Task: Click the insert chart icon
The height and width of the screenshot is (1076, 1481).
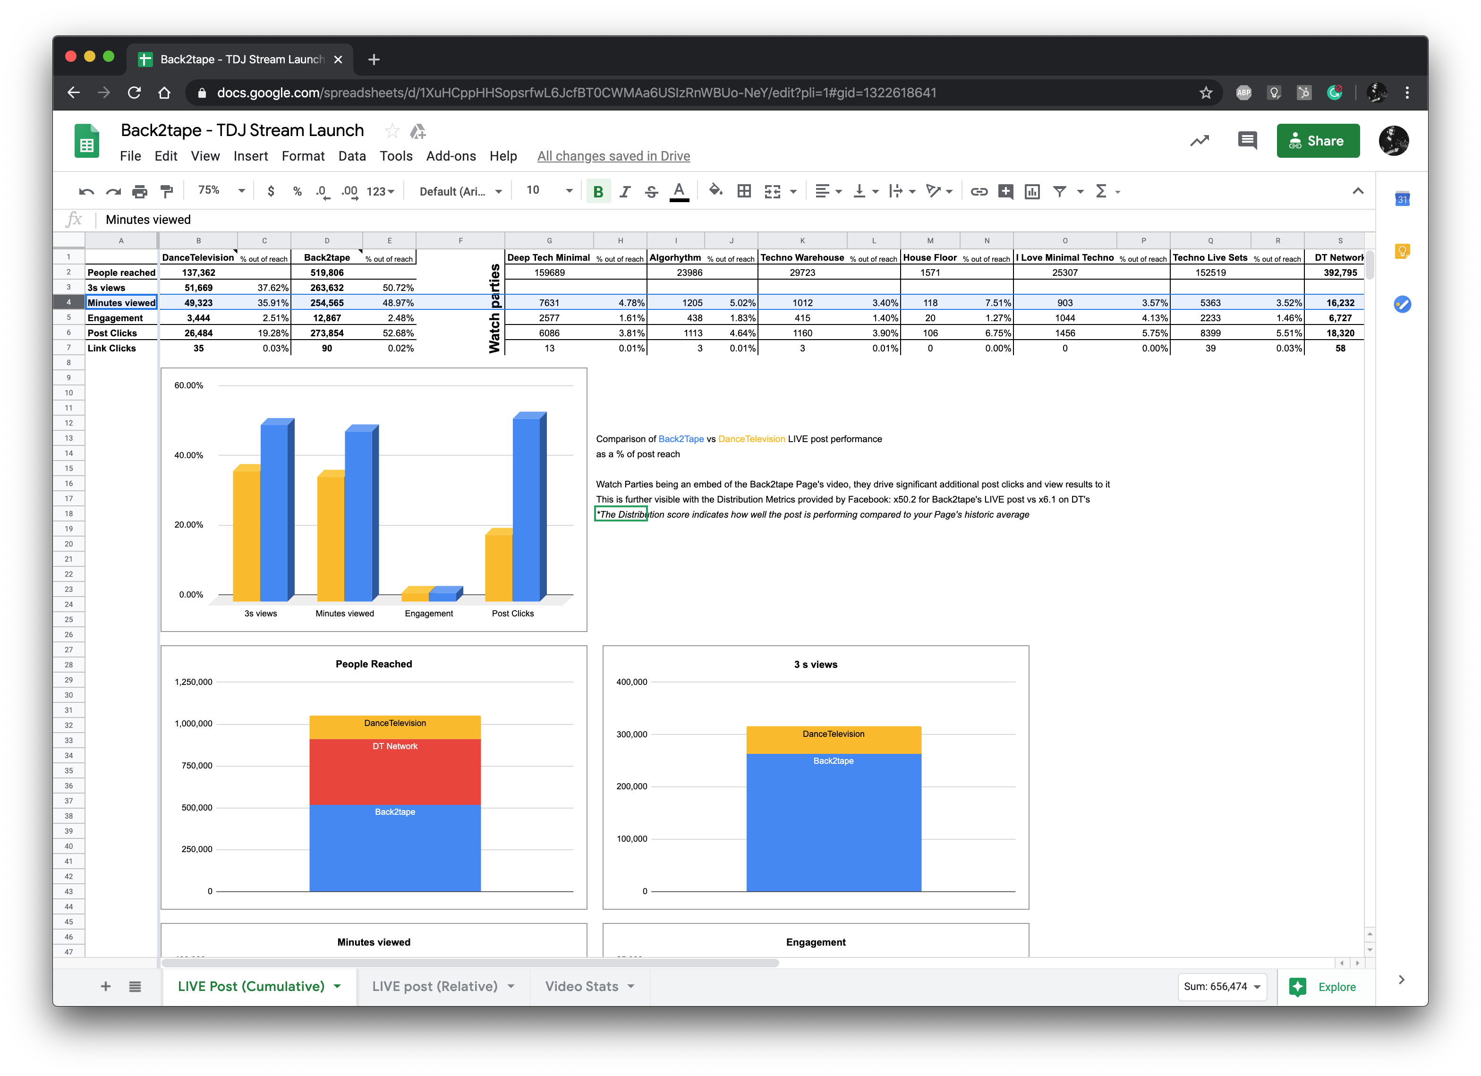Action: click(x=1032, y=191)
